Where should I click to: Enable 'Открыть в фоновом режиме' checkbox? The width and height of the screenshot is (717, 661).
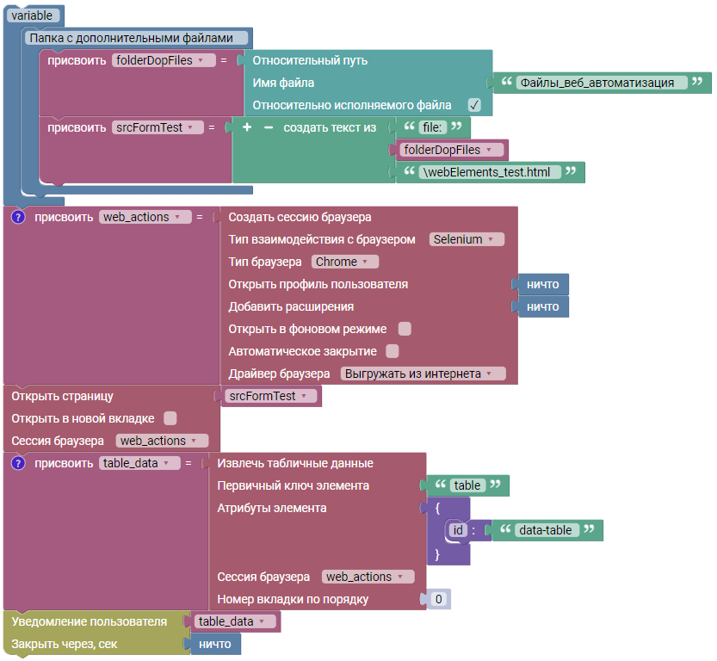405,329
